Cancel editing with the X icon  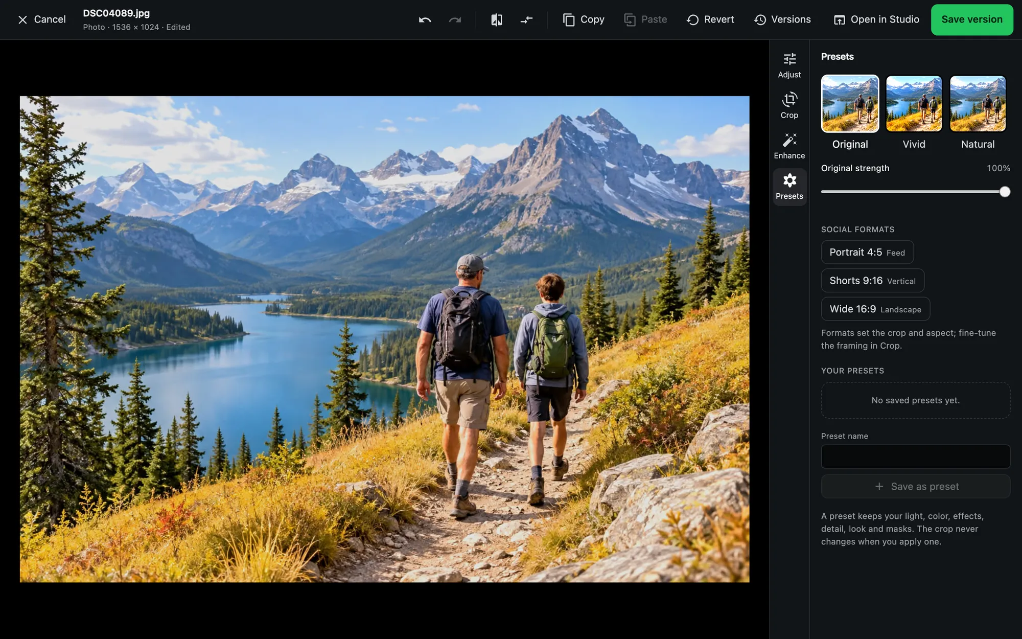(x=42, y=19)
